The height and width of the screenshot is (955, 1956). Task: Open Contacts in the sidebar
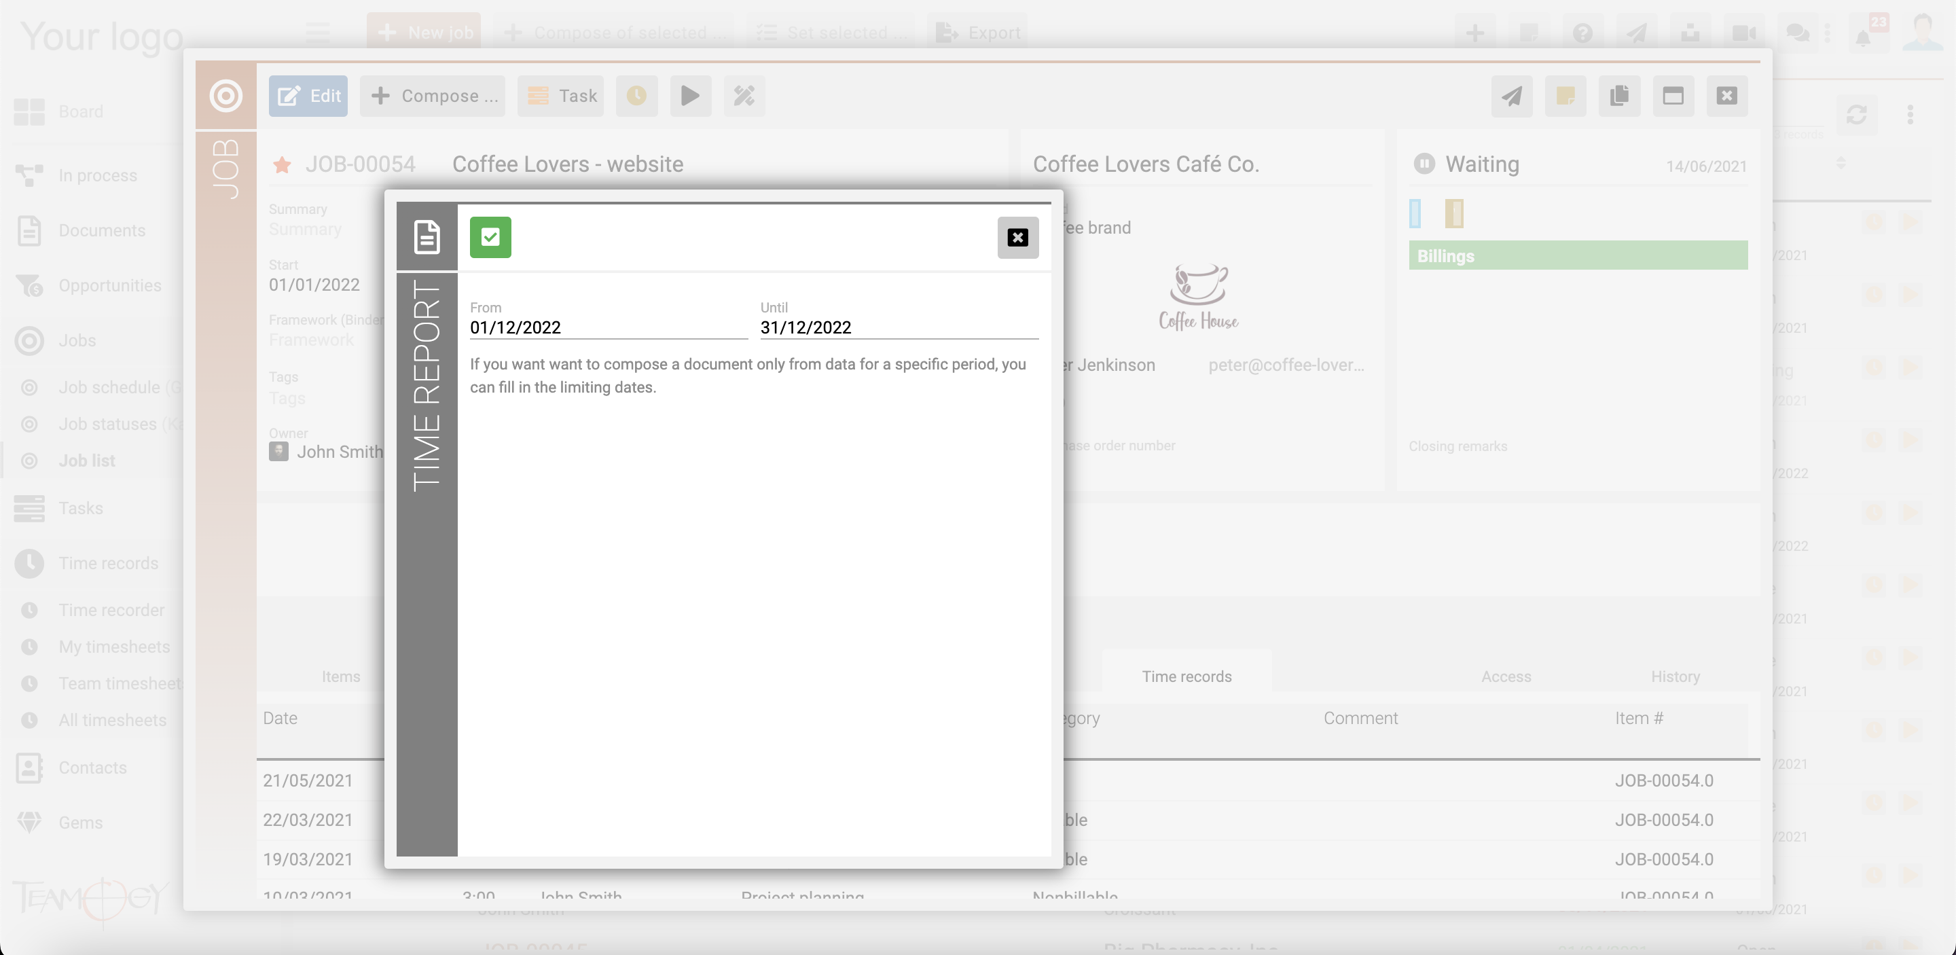tap(91, 768)
